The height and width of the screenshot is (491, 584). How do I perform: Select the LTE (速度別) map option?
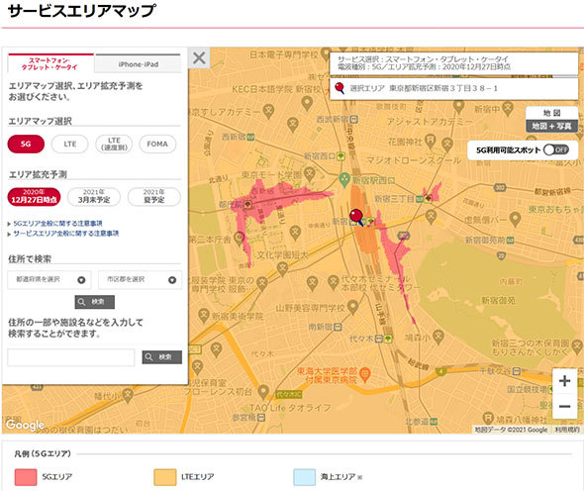[x=114, y=144]
